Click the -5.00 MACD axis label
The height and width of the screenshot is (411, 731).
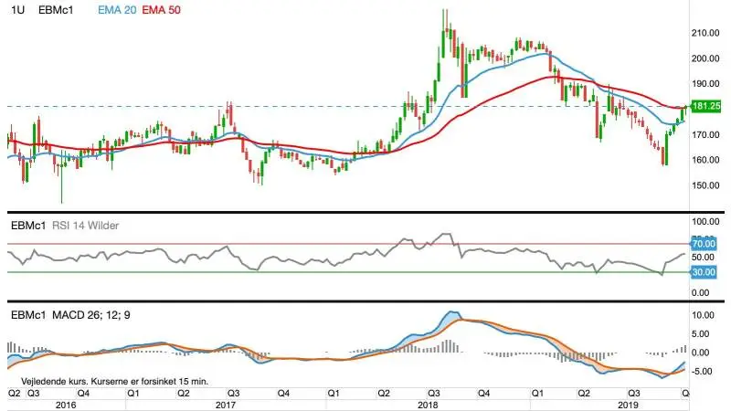pos(703,372)
